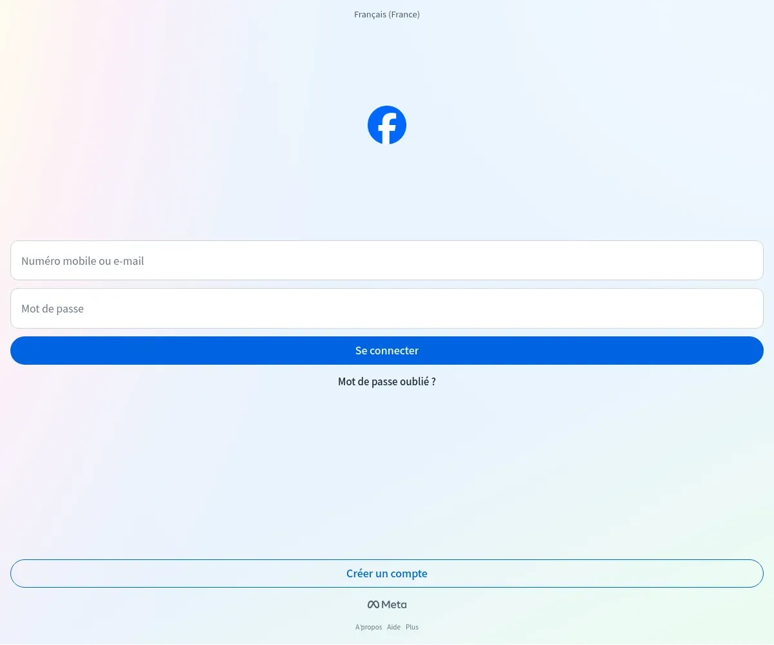Select the password entry box

pos(387,308)
